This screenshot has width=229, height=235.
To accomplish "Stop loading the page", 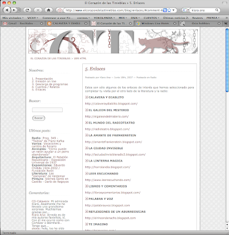I will coord(38,10).
